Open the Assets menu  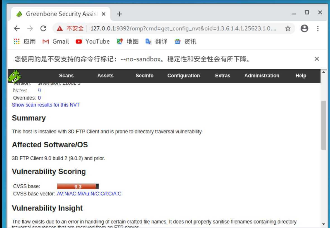(106, 76)
